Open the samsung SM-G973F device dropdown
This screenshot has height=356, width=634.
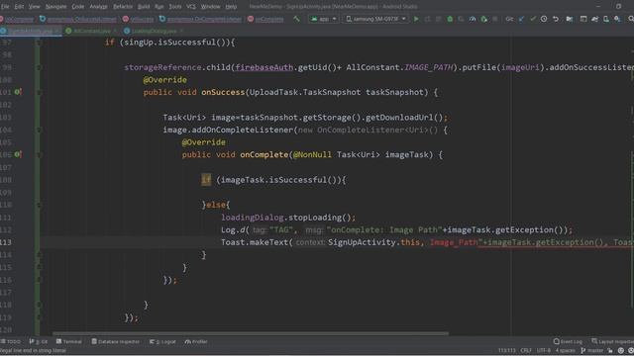tap(375, 19)
